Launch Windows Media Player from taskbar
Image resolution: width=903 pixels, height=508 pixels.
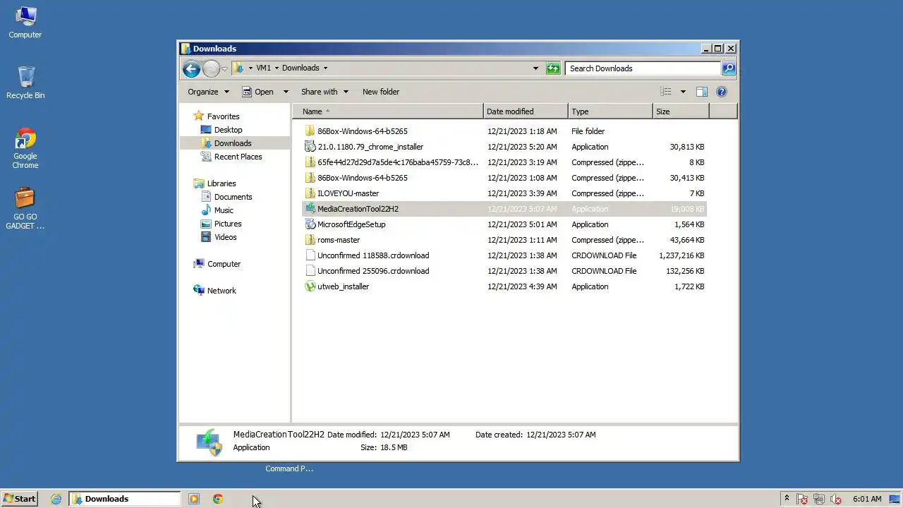coord(194,499)
